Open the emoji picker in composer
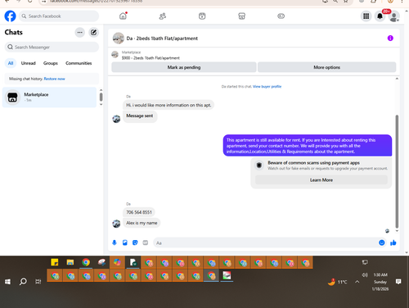This screenshot has height=308, width=409. (x=382, y=242)
